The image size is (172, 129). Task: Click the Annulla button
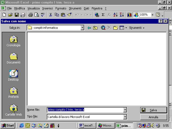coord(153,117)
